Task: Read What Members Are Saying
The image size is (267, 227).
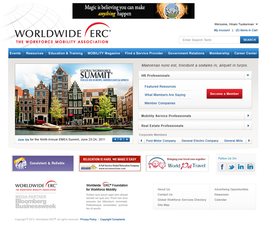Action: [x=165, y=95]
